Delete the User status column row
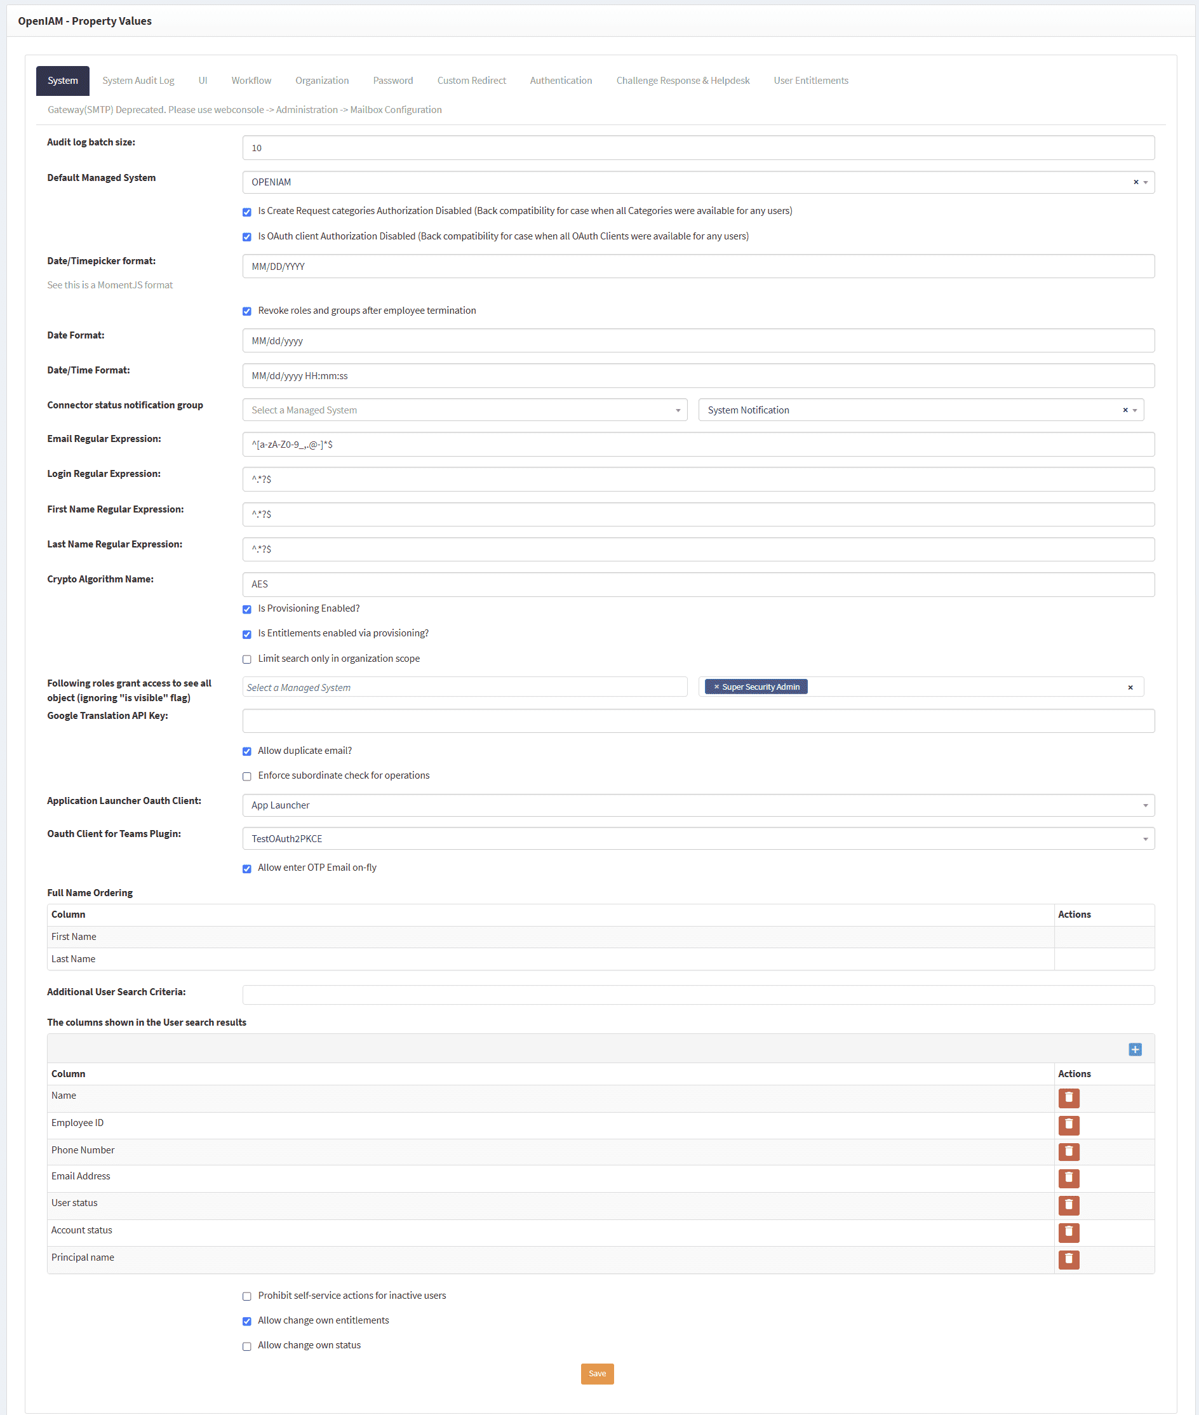The height and width of the screenshot is (1415, 1199). (1069, 1205)
